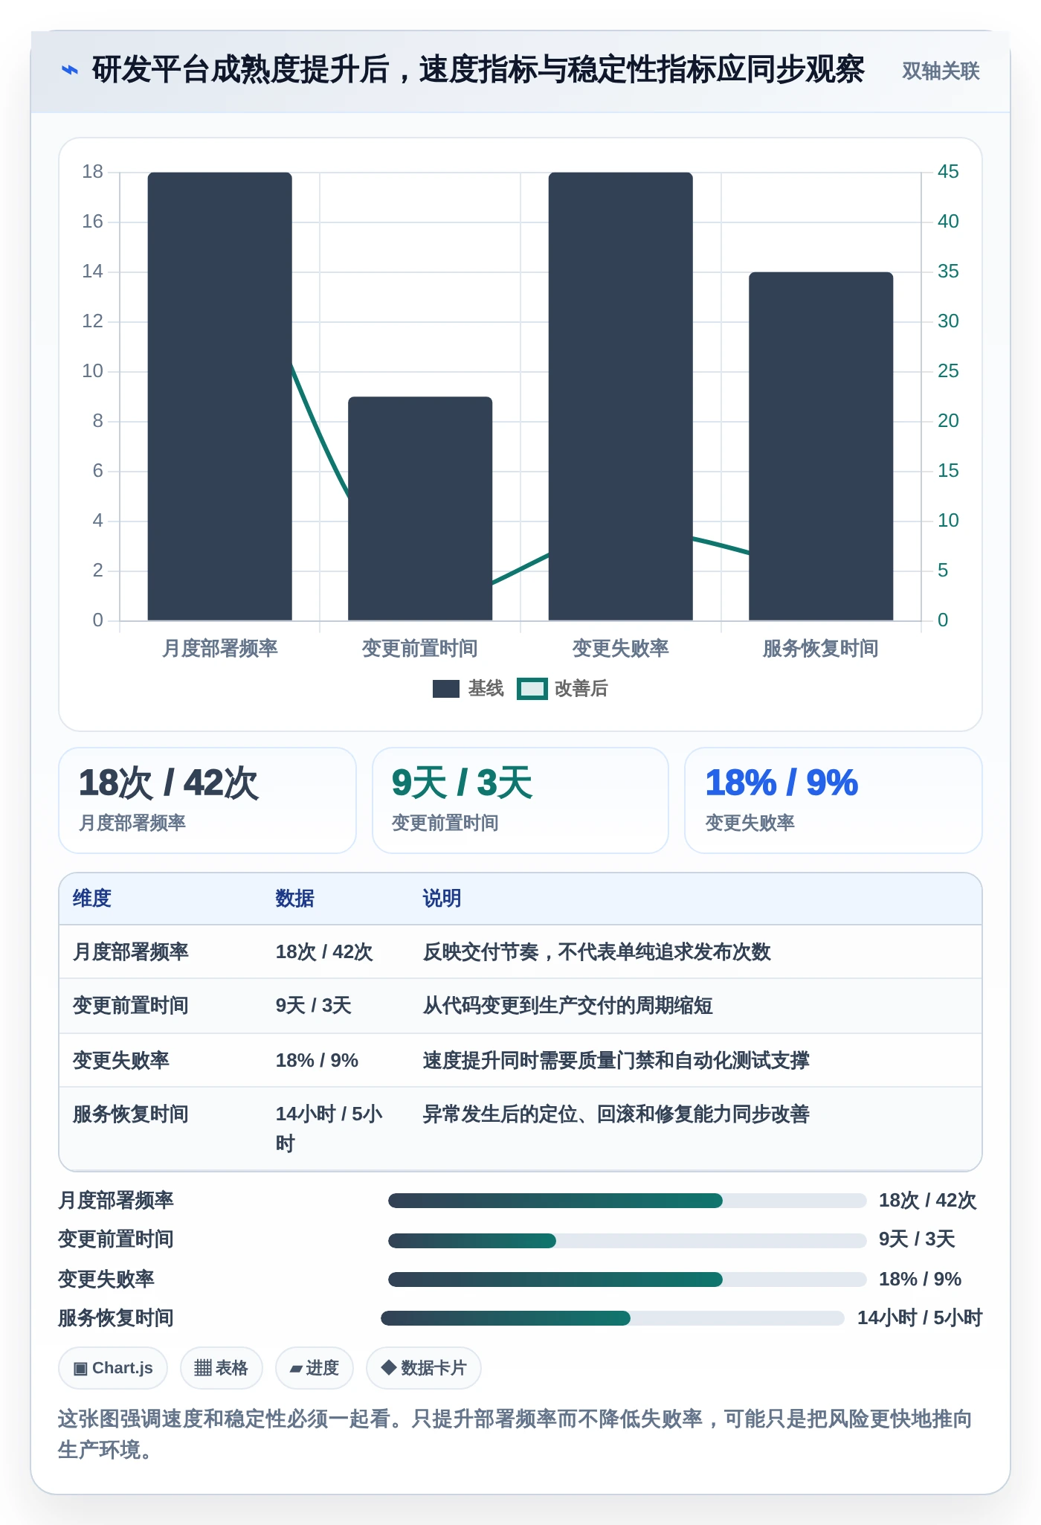The width and height of the screenshot is (1041, 1525).
Task: Click the 进度 tag chip
Action: pos(315,1368)
